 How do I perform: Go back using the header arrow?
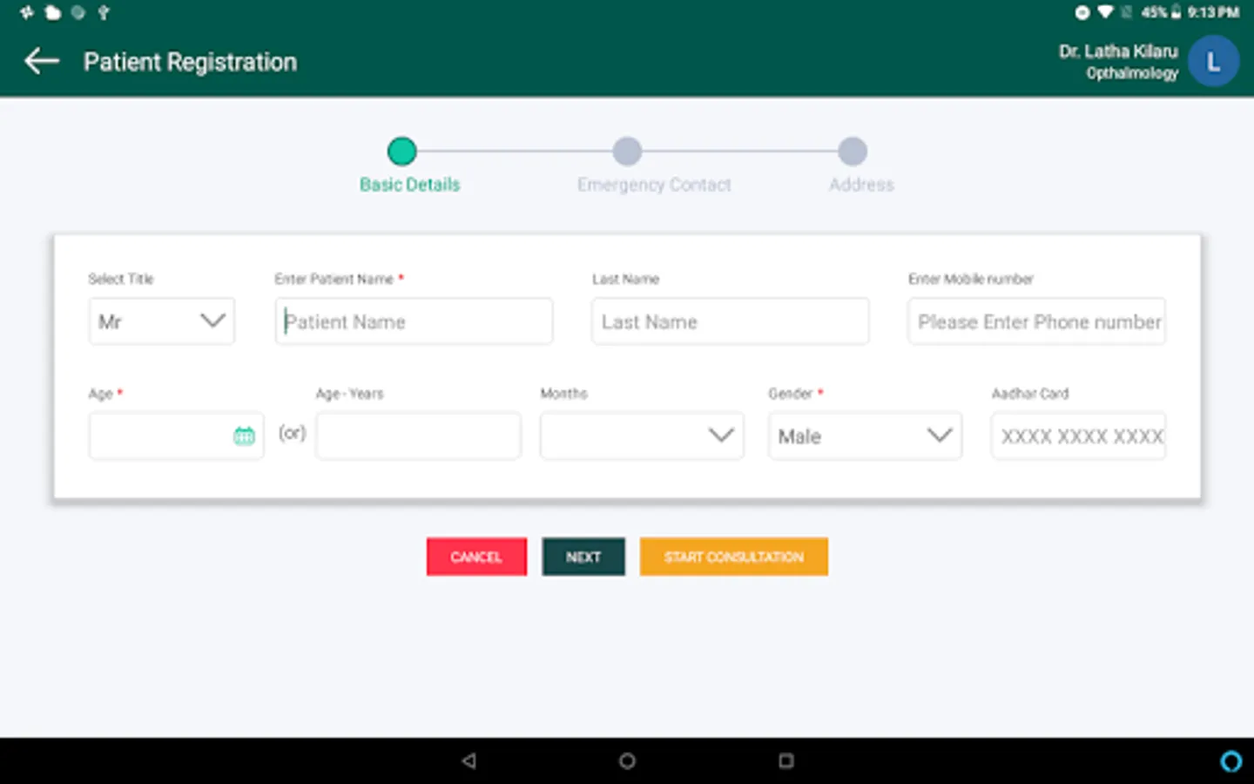click(42, 61)
